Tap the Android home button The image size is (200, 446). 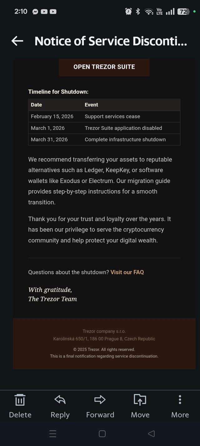coord(102,433)
